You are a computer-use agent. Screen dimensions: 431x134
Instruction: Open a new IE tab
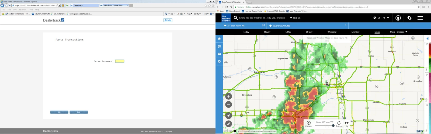[131, 5]
